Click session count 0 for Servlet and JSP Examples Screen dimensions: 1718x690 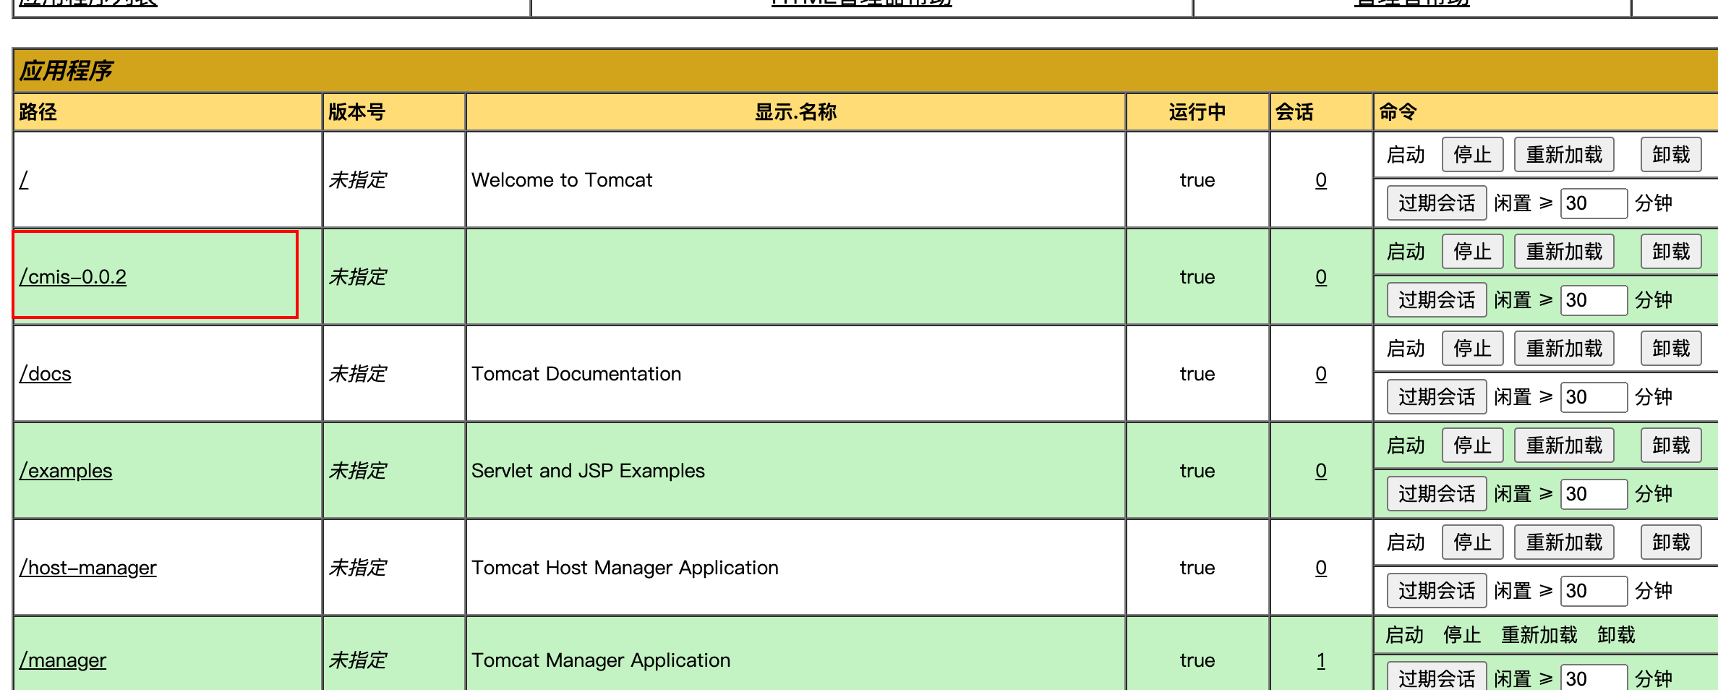point(1321,471)
